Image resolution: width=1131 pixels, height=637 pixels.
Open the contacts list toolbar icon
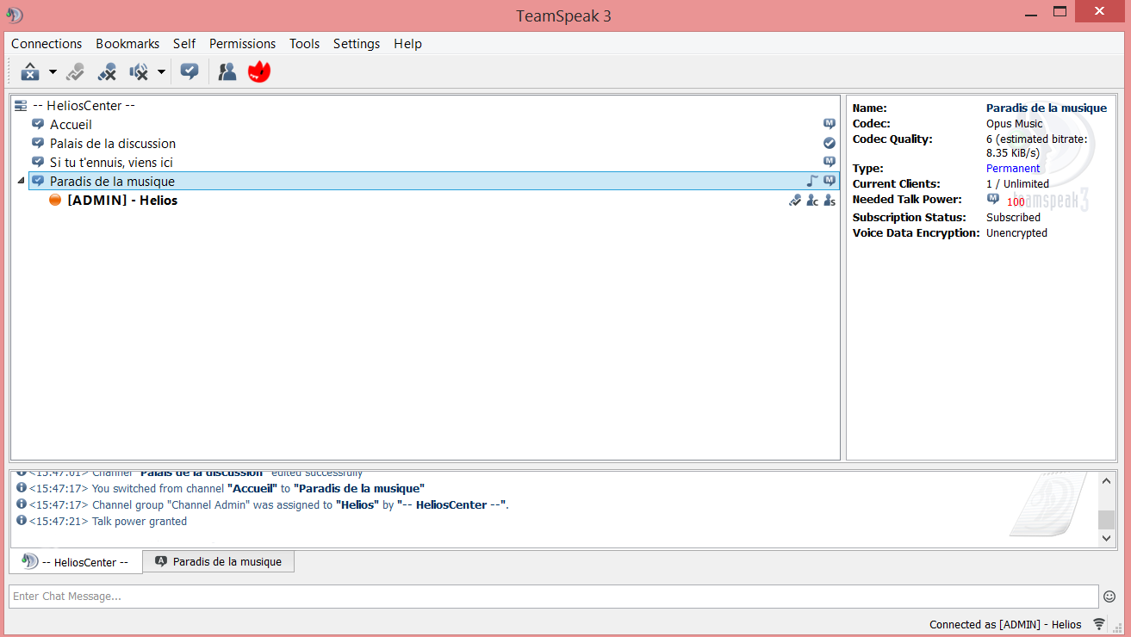(x=227, y=72)
